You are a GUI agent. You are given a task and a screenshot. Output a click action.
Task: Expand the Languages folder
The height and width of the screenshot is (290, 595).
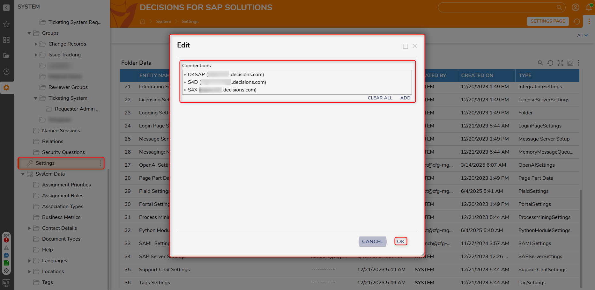click(29, 261)
